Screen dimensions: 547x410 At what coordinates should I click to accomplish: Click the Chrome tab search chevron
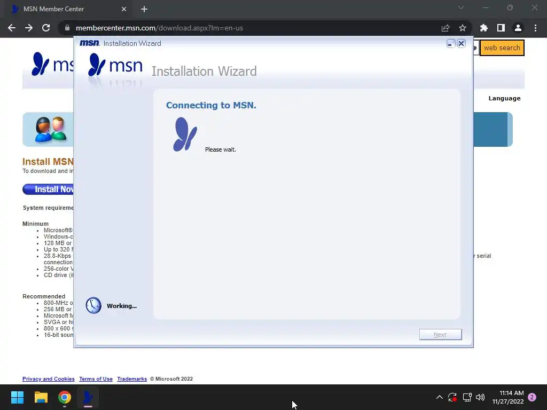(461, 7)
